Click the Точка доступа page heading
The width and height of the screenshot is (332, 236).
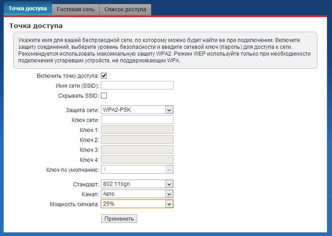tap(36, 26)
